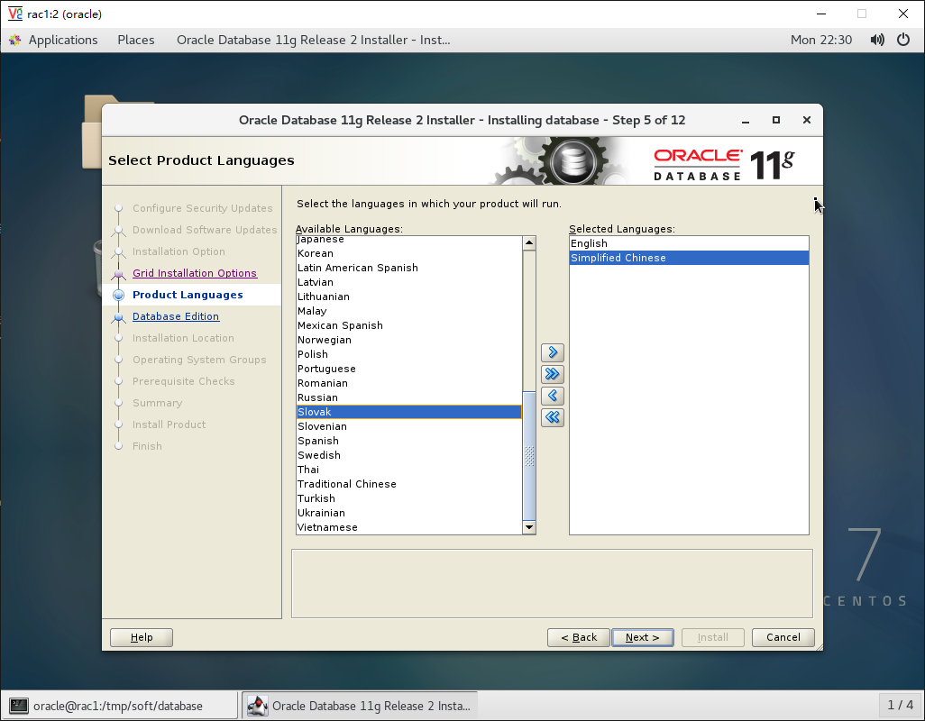Select English in Selected Languages
The image size is (925, 721).
pos(689,243)
